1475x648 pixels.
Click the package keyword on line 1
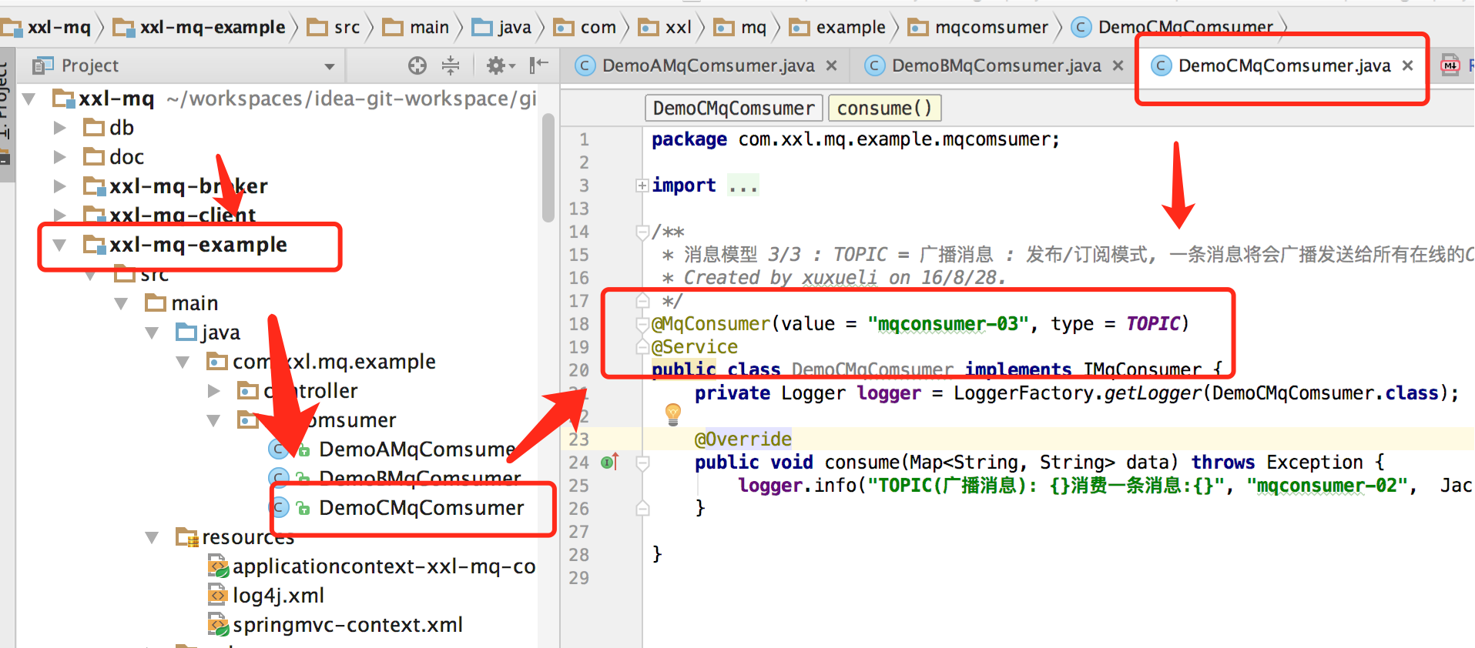689,139
